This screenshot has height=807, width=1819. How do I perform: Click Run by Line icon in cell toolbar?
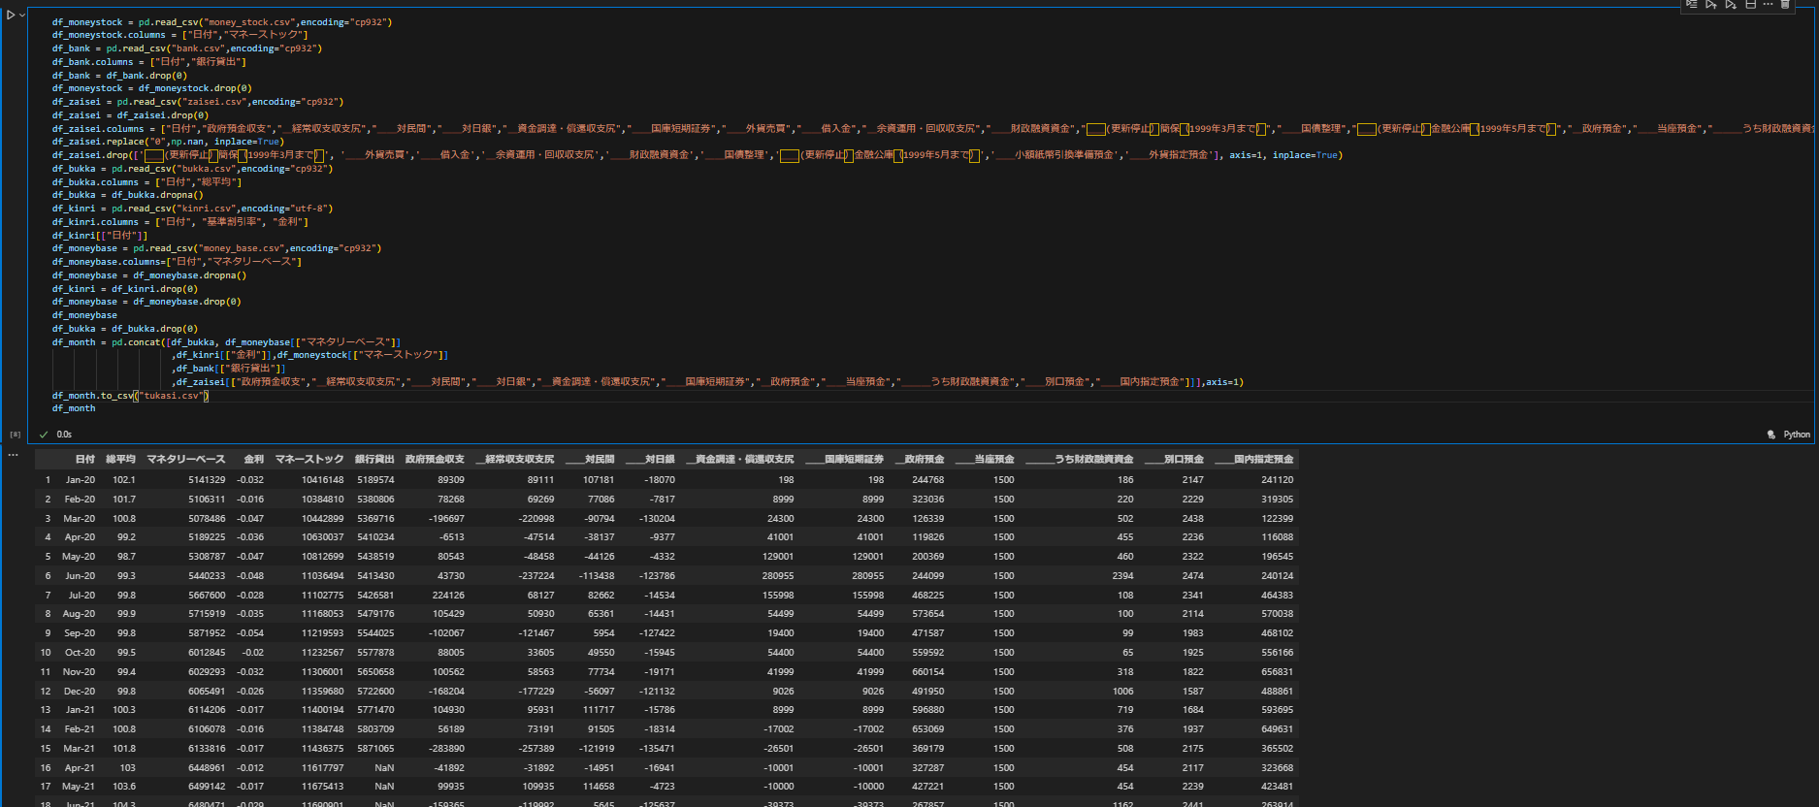coord(1692,4)
